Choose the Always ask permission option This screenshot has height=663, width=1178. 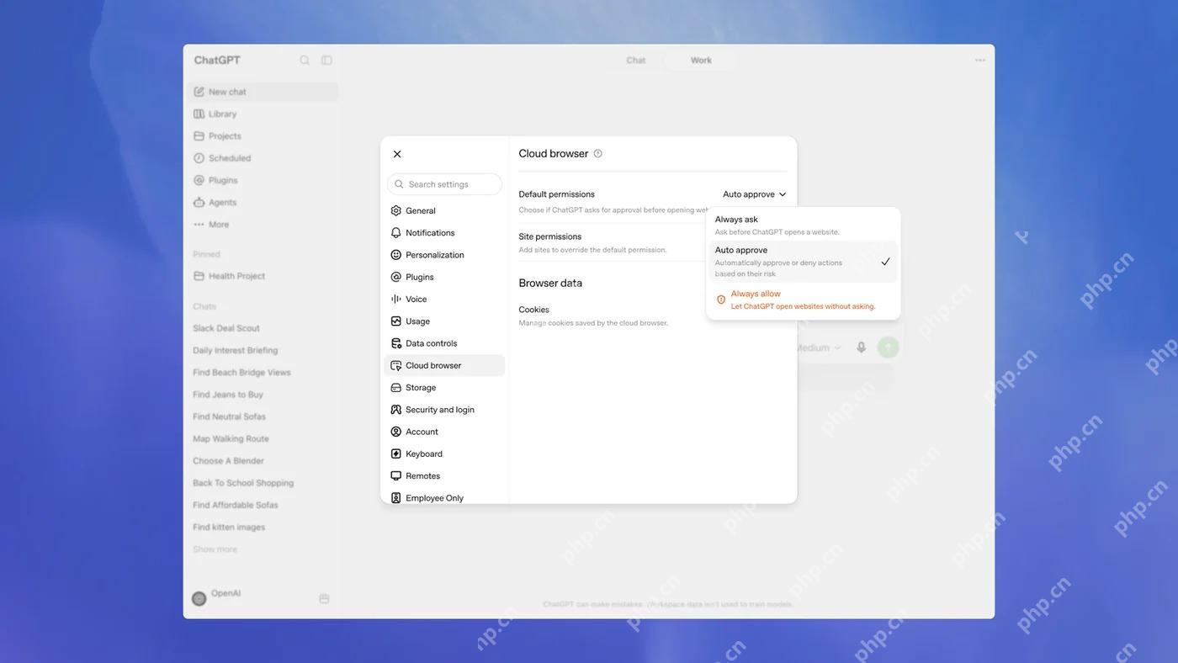[x=803, y=225]
